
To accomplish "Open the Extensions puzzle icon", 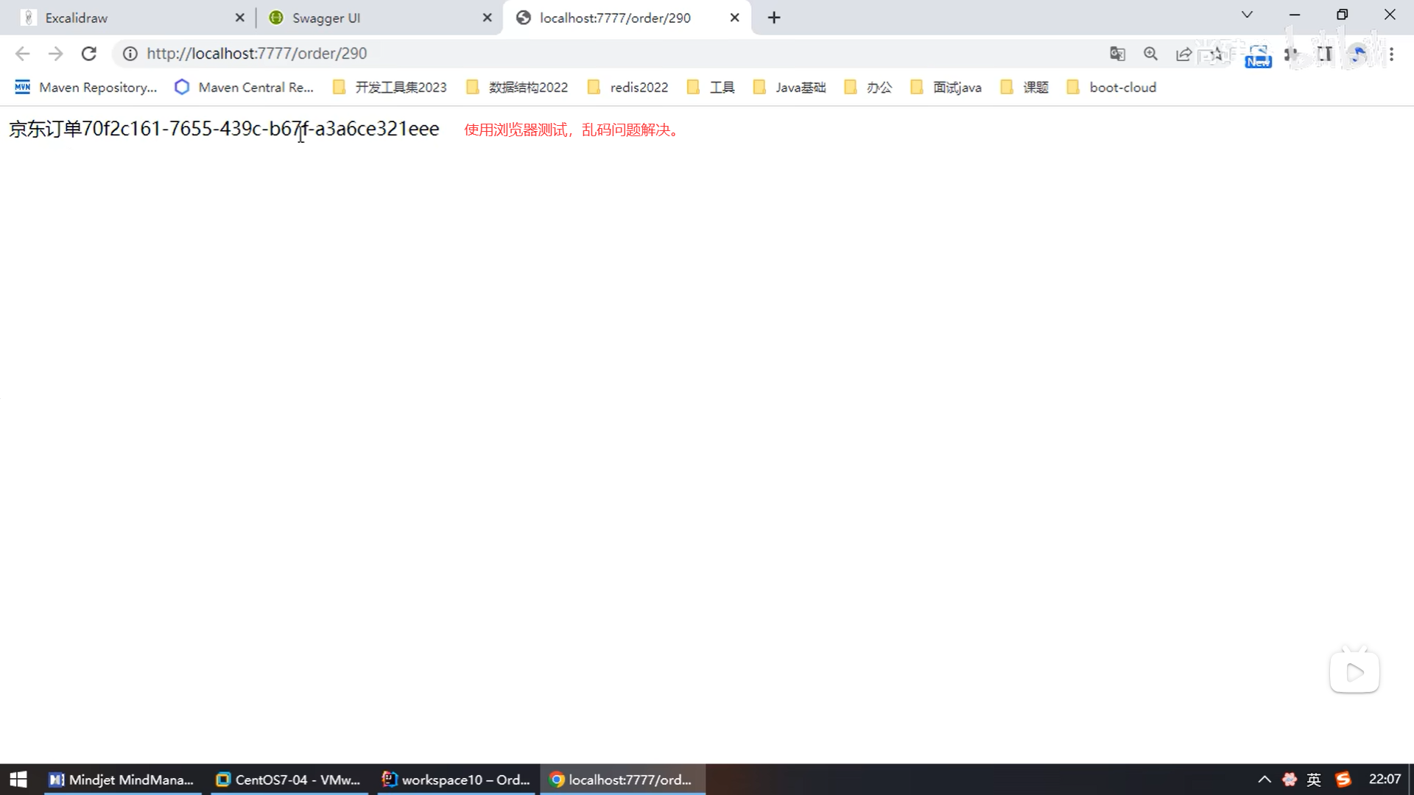I will [1292, 54].
